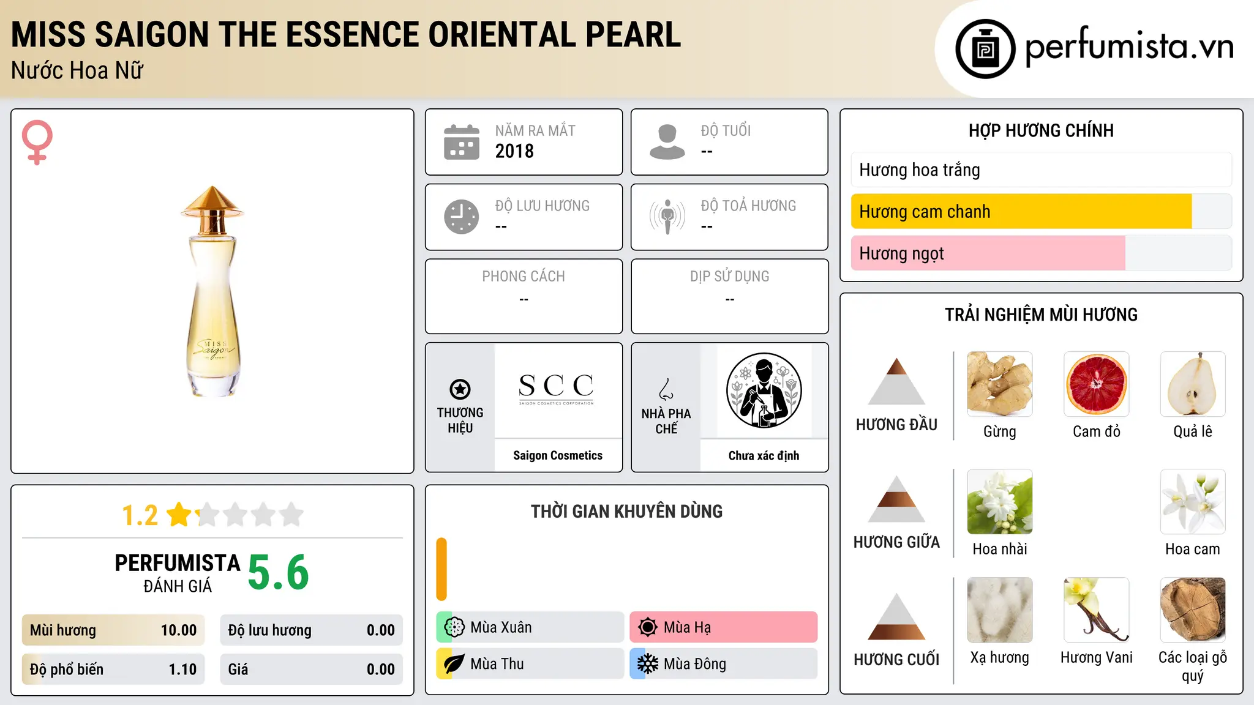Click the person silhouette icon for Độ tuổi
This screenshot has height=705, width=1254.
coord(667,142)
